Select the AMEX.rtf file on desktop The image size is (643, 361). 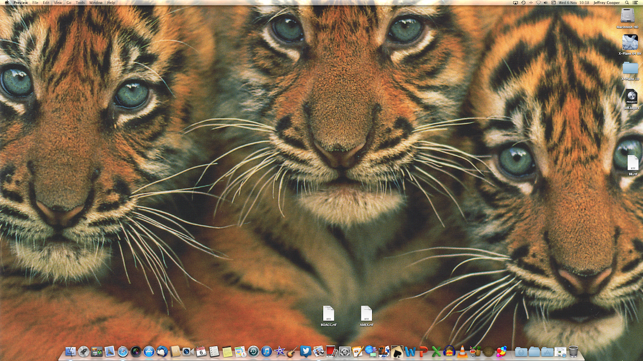tap(366, 316)
